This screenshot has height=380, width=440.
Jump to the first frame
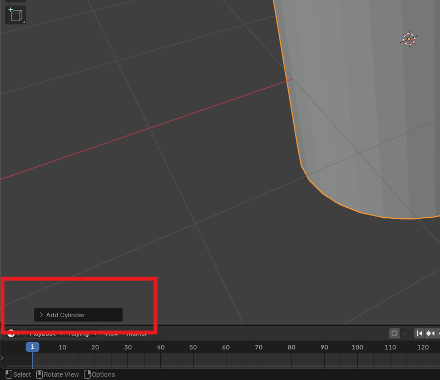click(x=419, y=333)
